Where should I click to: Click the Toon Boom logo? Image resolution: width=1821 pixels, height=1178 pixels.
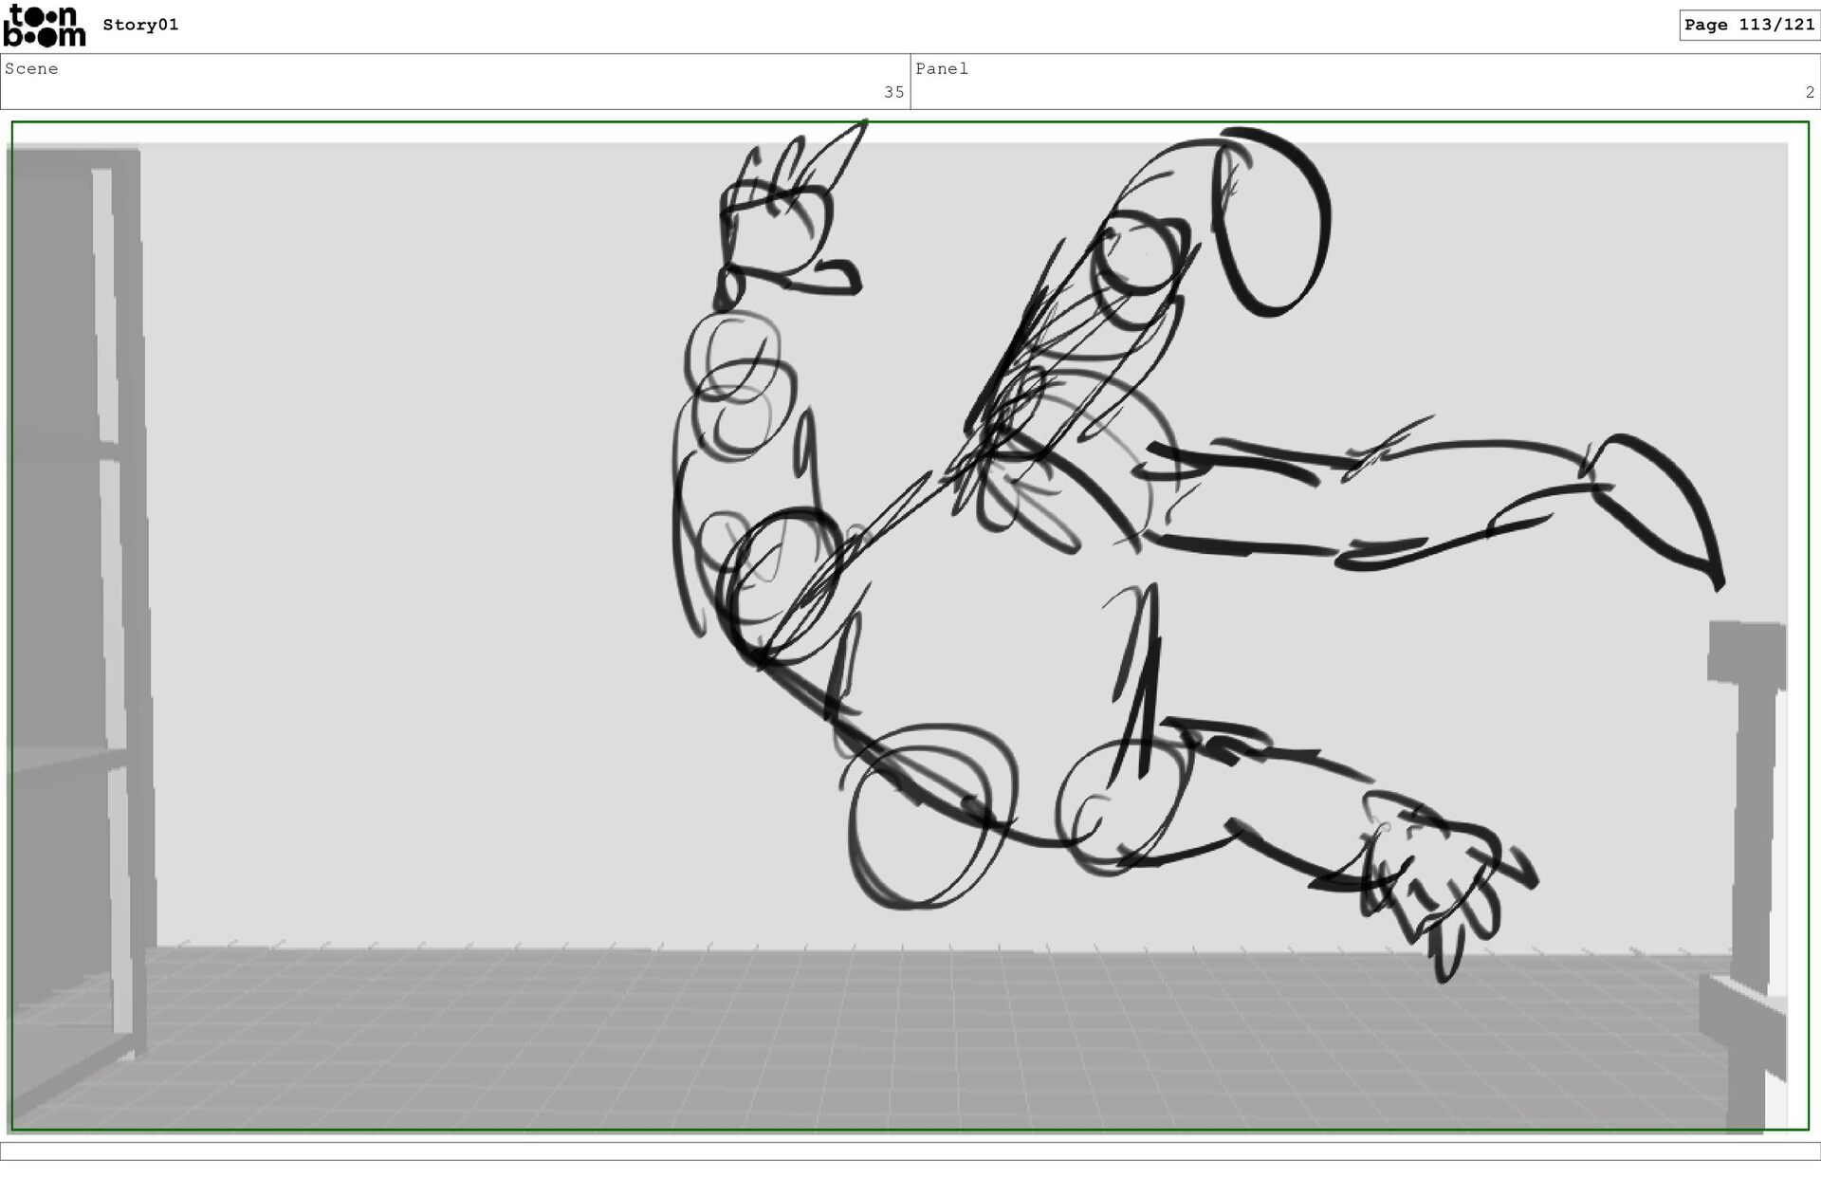pos(44,26)
